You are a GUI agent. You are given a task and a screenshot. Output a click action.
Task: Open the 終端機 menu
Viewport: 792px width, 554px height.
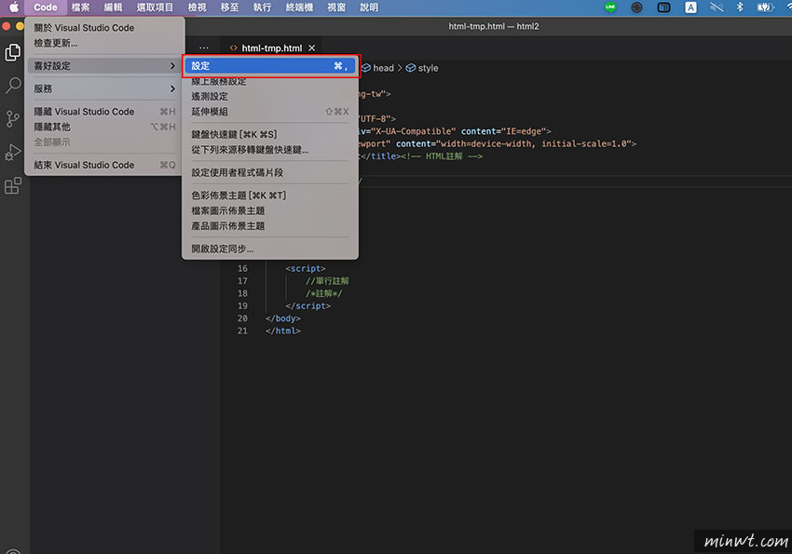coord(299,7)
